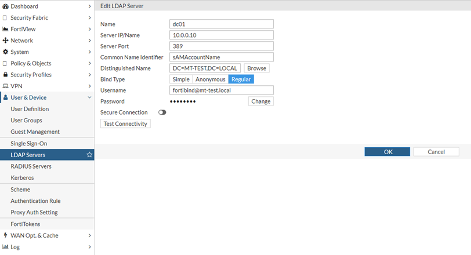Click the VPN monitor icon
Screen dimensions: 471x255
[5, 86]
